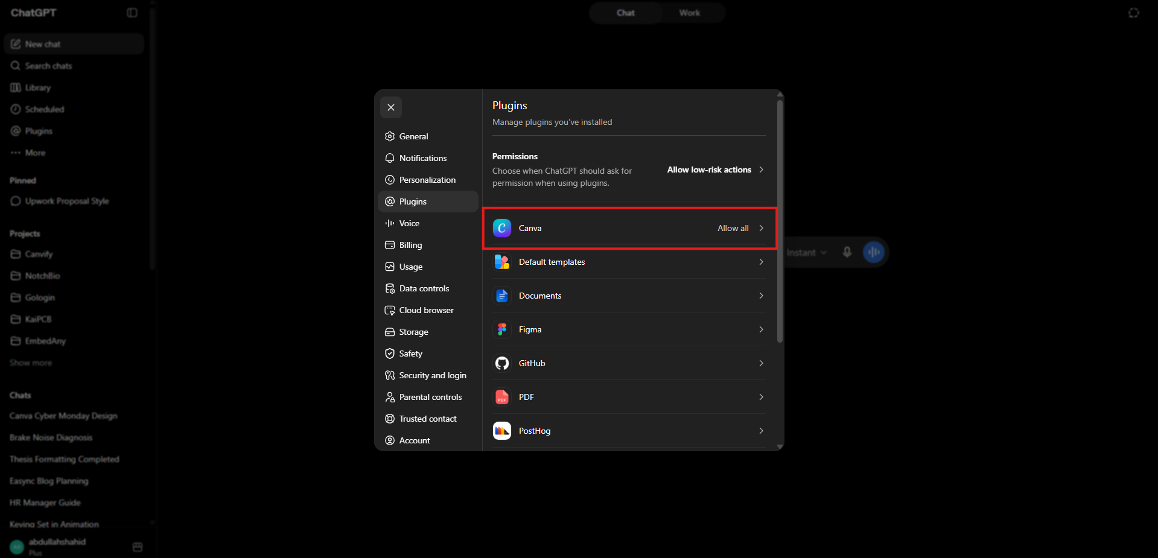Click the scroll down arrow of plugins list

[x=780, y=446]
